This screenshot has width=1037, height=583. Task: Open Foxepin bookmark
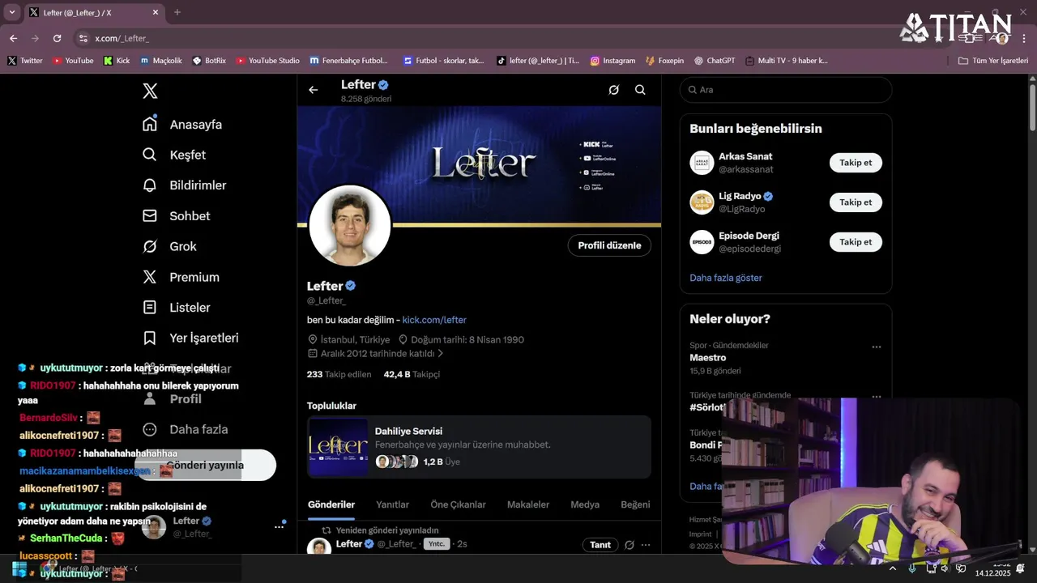tap(664, 61)
